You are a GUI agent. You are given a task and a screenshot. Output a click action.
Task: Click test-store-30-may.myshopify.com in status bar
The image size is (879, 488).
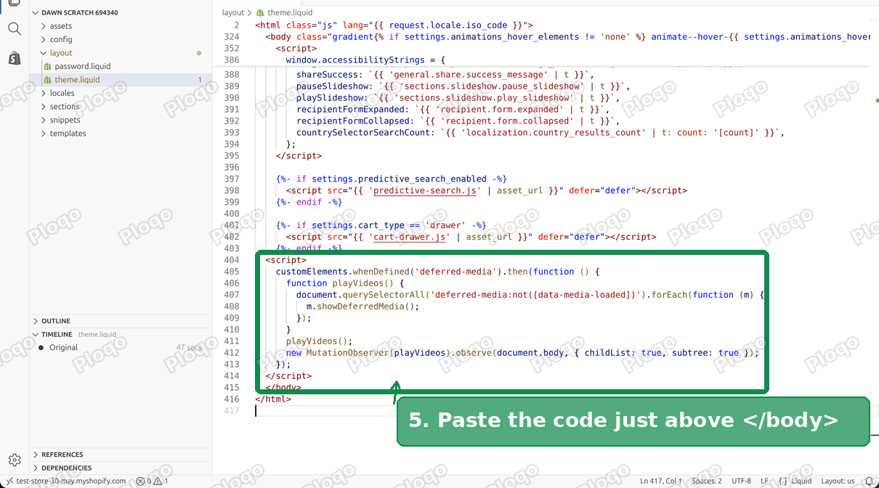70,481
